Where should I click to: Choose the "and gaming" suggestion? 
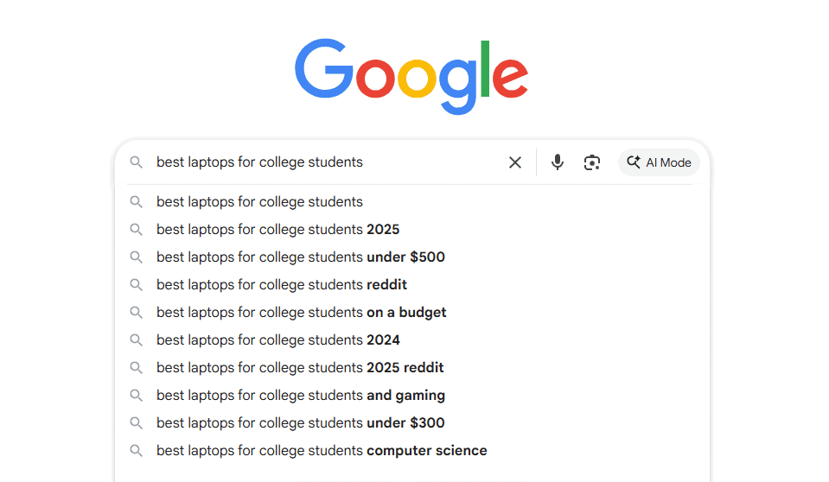(x=300, y=396)
